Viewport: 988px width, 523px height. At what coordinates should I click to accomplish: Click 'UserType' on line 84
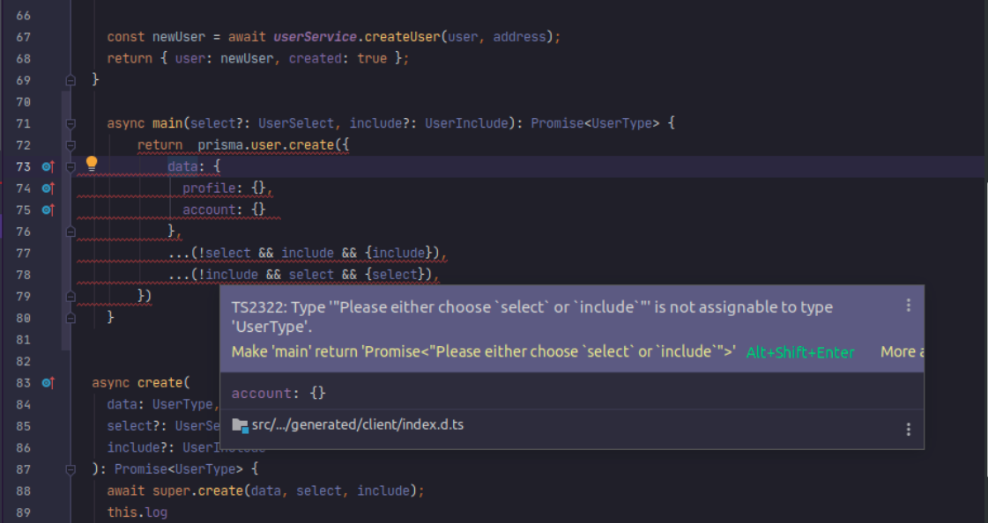tap(182, 405)
